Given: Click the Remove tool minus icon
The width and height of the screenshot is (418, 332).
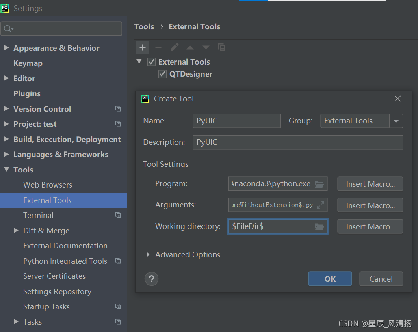Looking at the screenshot, I should pyautogui.click(x=158, y=48).
